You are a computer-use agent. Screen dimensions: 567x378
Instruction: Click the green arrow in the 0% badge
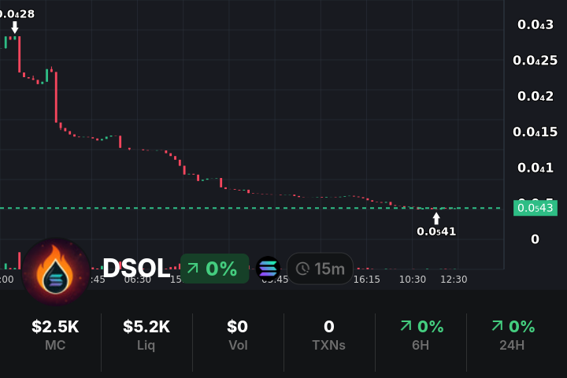coord(192,269)
